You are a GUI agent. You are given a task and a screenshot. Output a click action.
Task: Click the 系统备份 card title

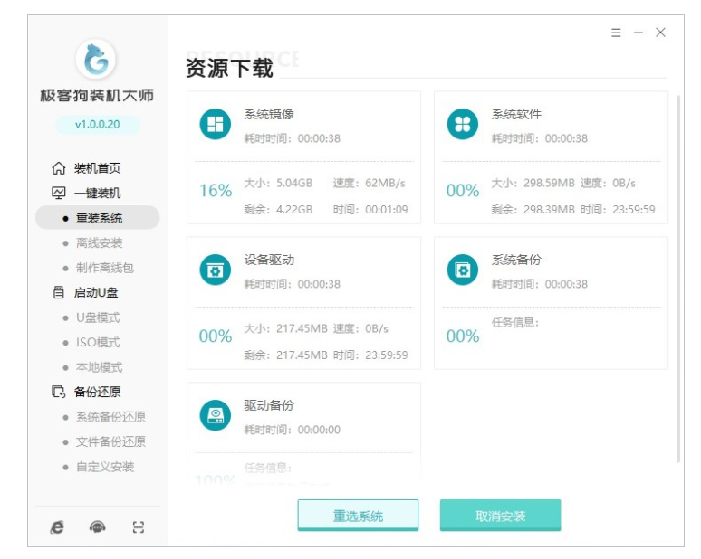(x=516, y=260)
